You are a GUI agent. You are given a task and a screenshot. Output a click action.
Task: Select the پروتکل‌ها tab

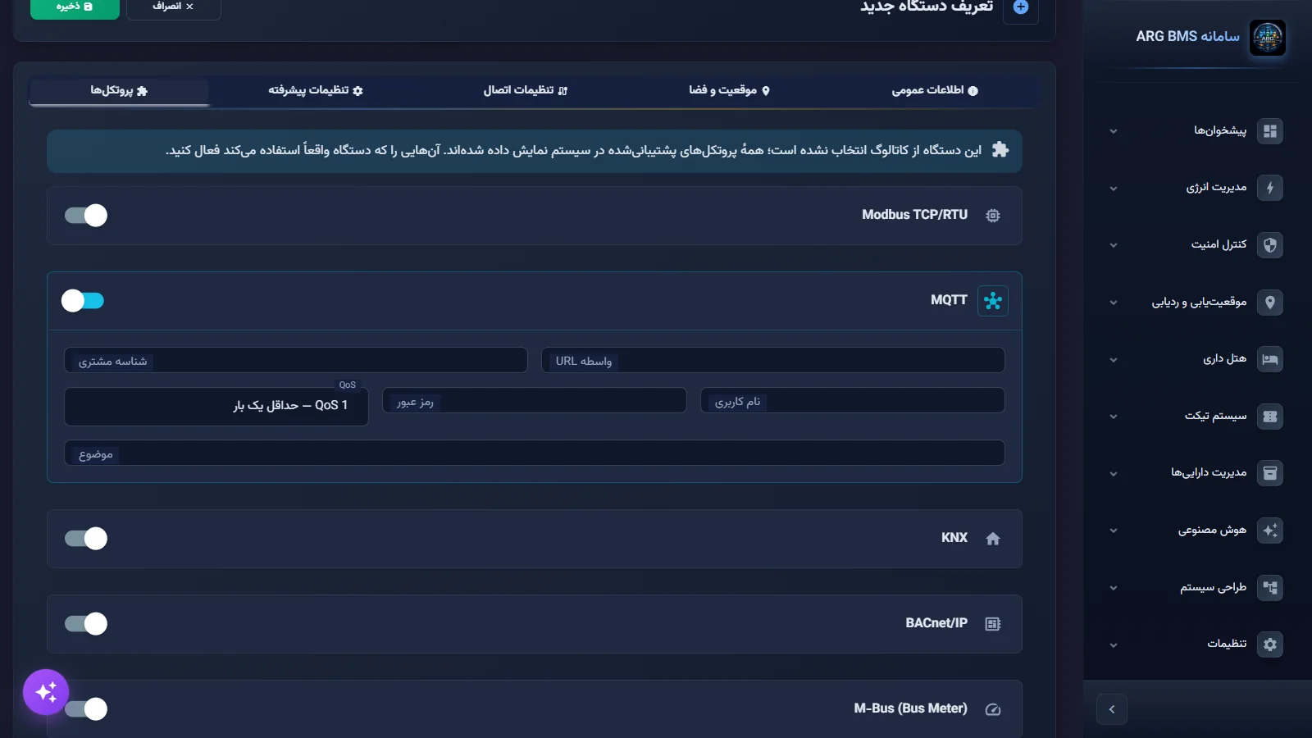pos(119,90)
